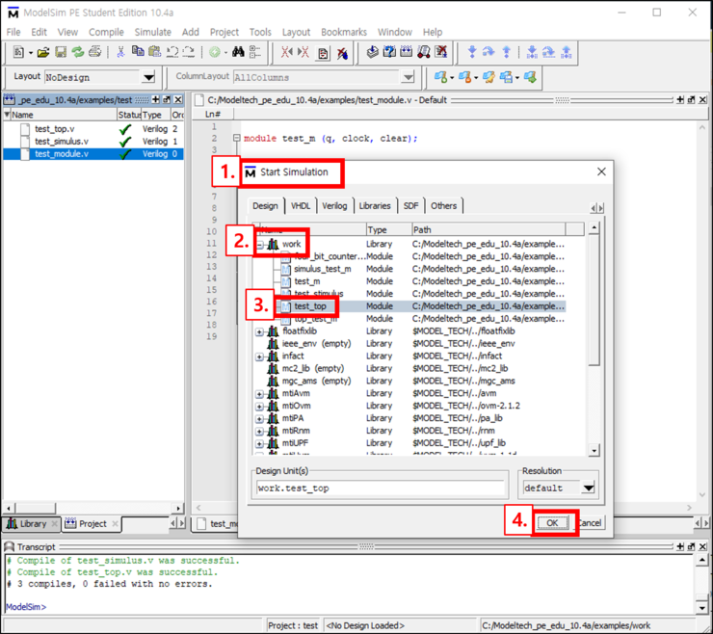Click the green Reload arrows icon

point(78,52)
